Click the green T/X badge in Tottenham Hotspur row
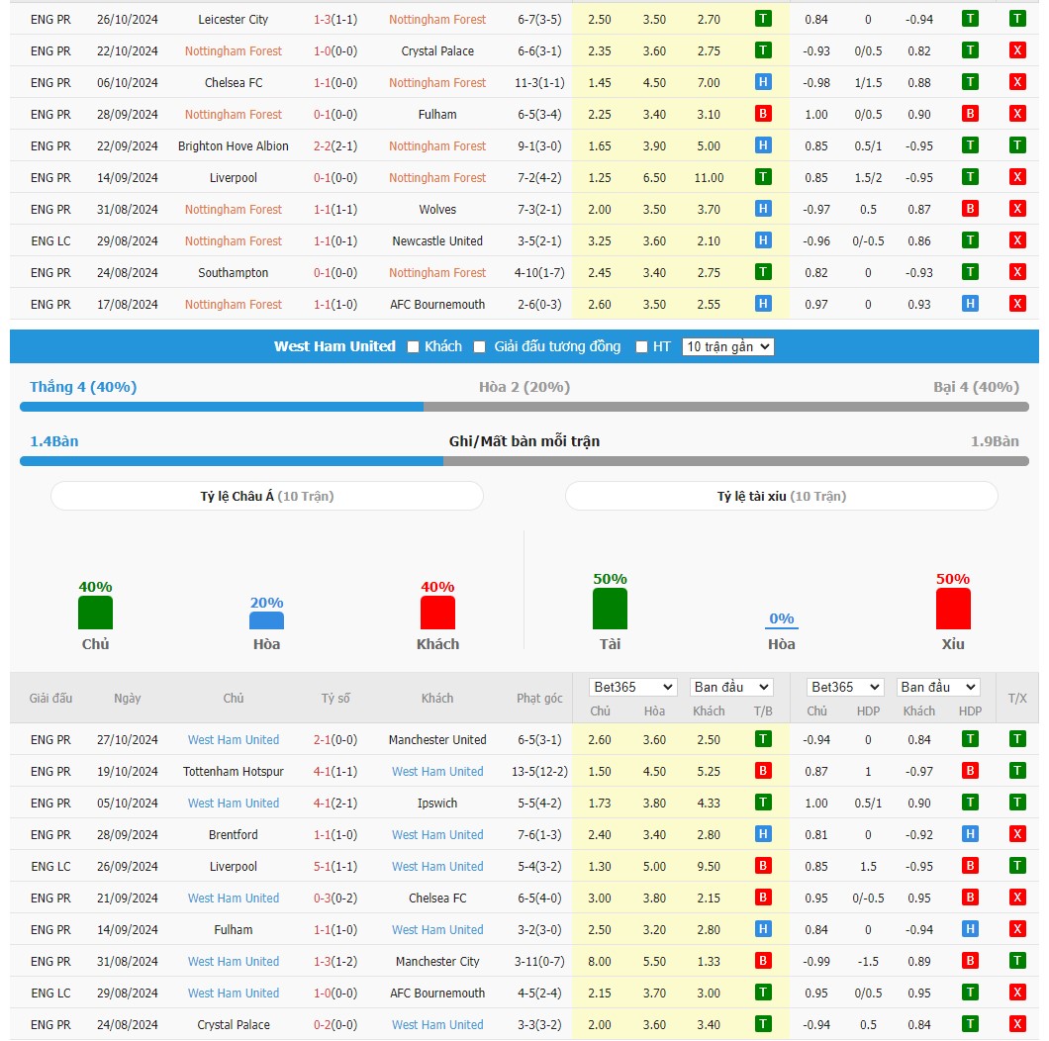This screenshot has width=1049, height=1041. coord(1017,771)
